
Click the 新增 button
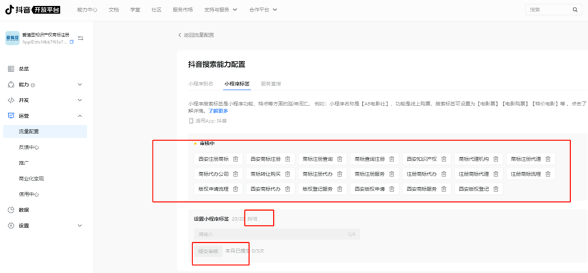point(252,219)
